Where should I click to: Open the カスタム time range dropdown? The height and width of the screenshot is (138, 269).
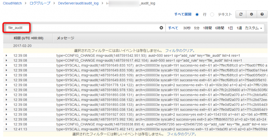click(x=253, y=28)
